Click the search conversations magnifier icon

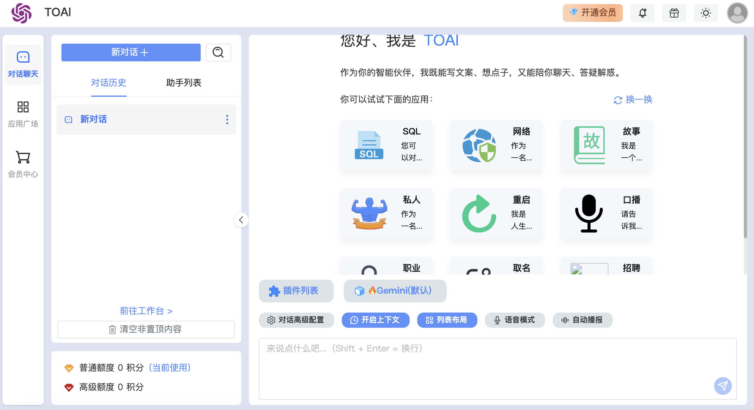tap(218, 52)
